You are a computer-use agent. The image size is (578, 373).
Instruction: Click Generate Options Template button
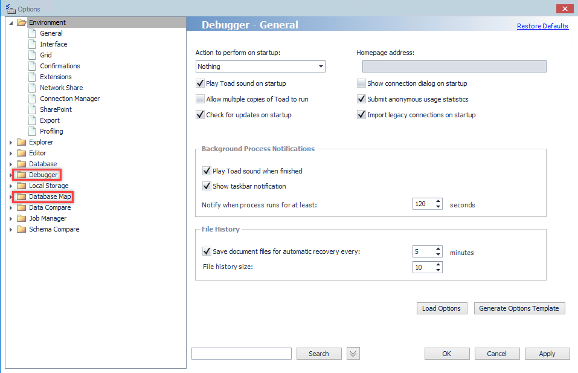pyautogui.click(x=519, y=308)
